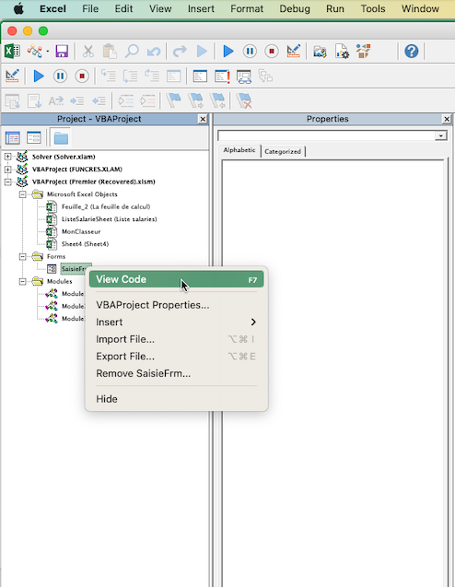Click the Outdent icon in Edit toolbar
The image size is (455, 587).
[99, 100]
